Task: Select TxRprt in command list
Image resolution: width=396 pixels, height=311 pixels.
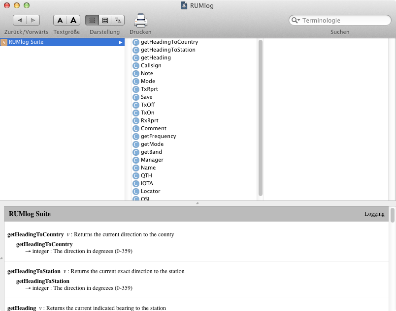Action: pos(150,89)
